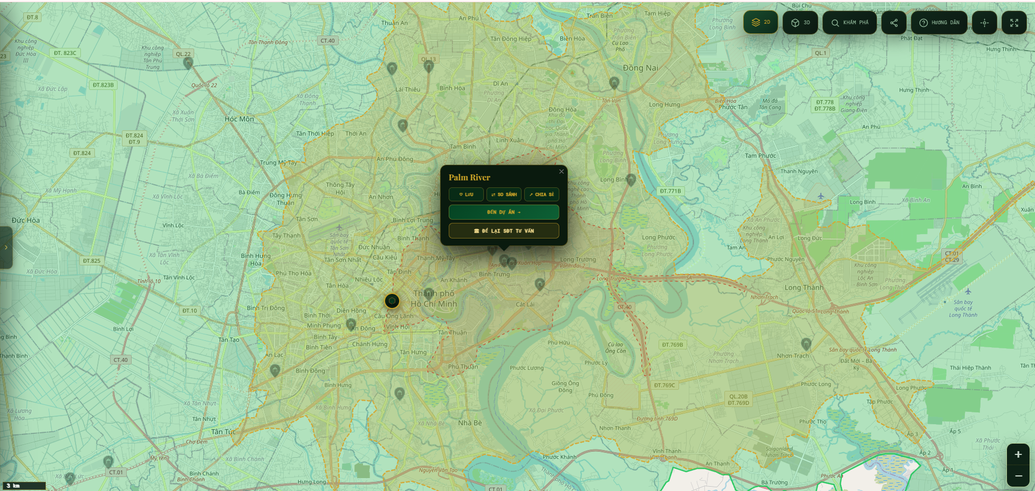Zoom out with the minus button
This screenshot has width=1035, height=491.
click(1018, 476)
